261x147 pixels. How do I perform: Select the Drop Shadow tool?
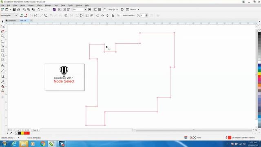tap(2, 76)
